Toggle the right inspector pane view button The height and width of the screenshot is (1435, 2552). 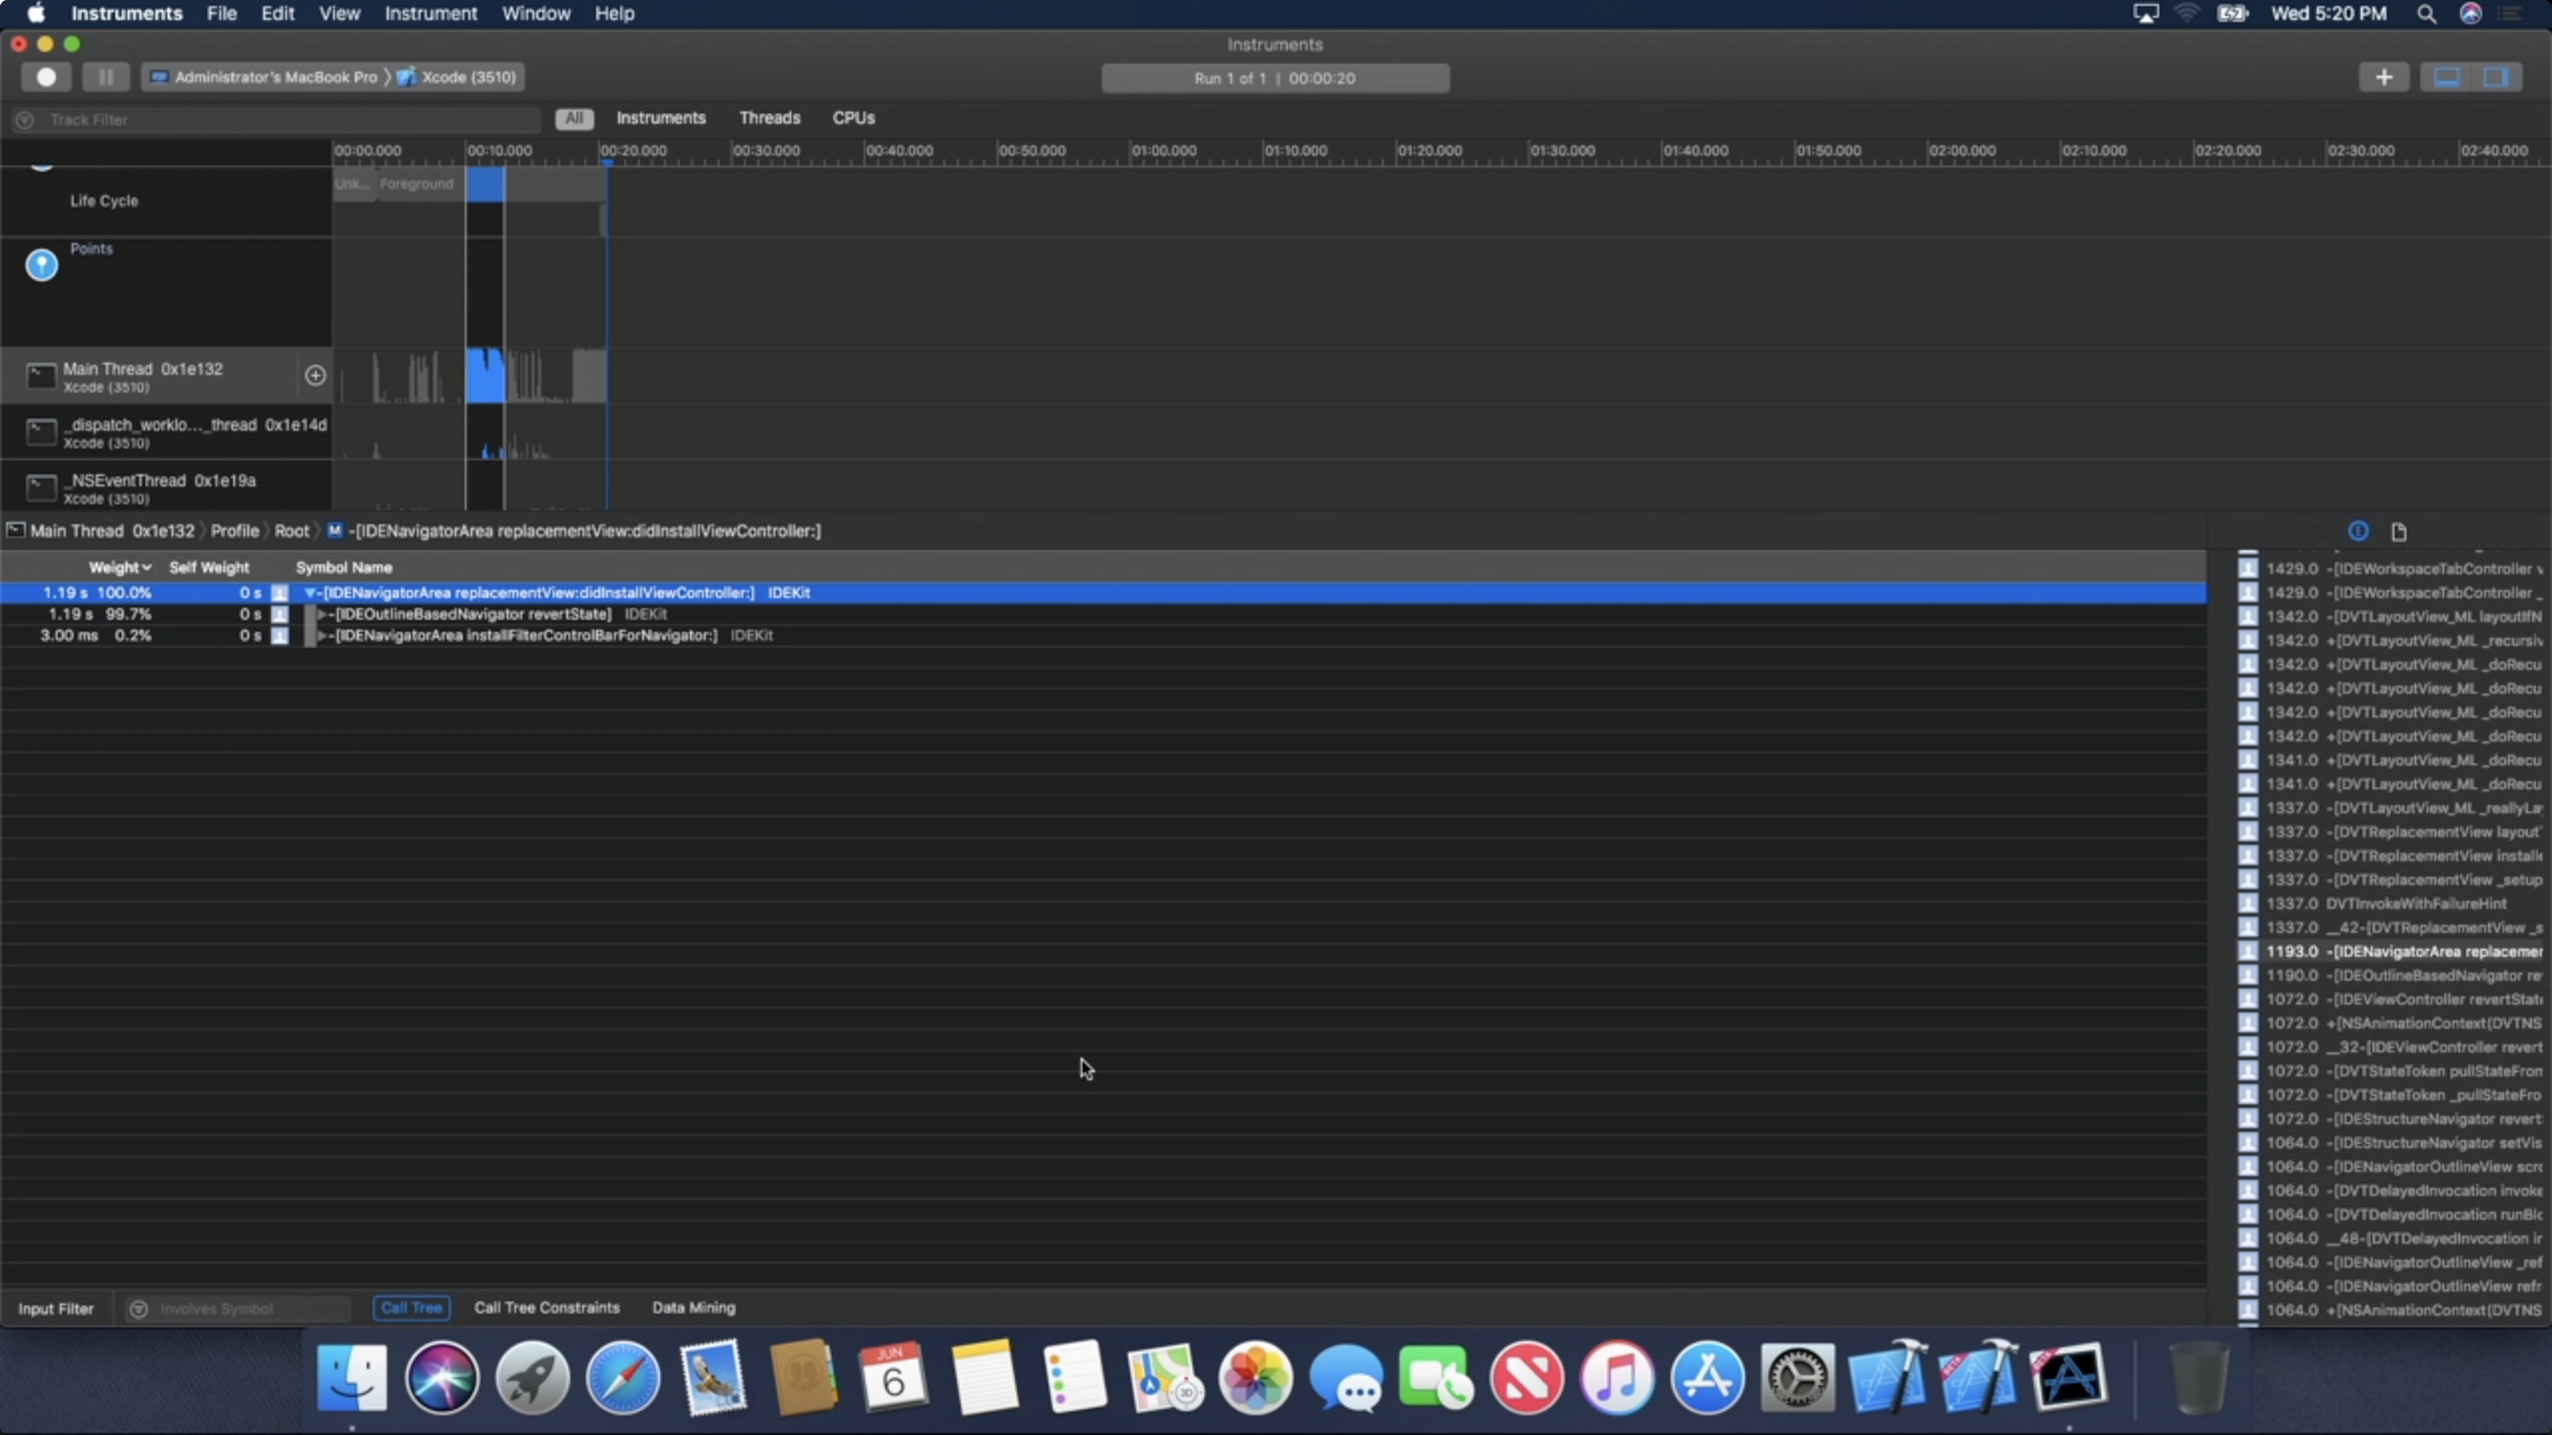coord(2497,77)
